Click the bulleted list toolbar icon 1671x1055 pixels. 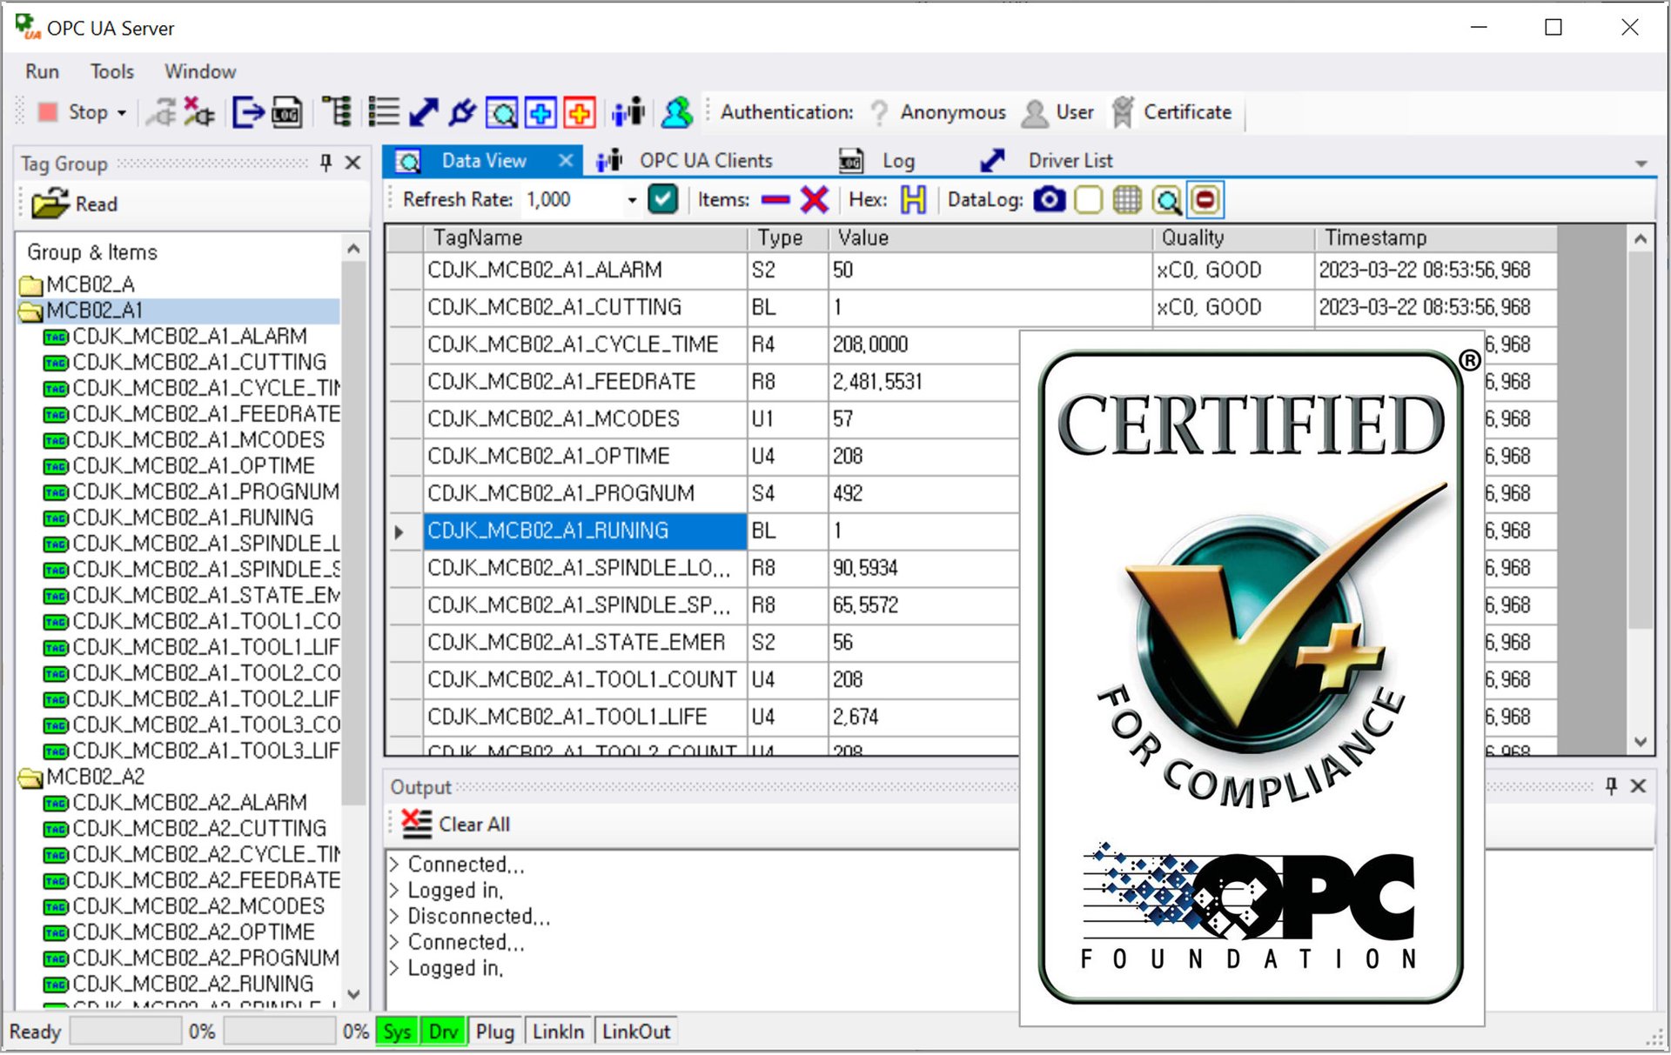click(x=383, y=112)
